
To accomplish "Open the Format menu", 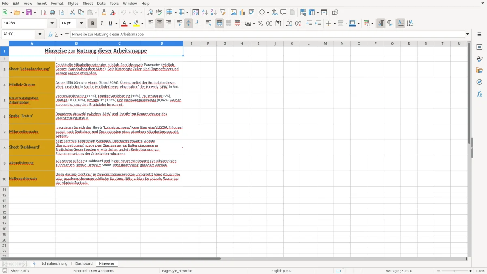I will click(x=57, y=3).
